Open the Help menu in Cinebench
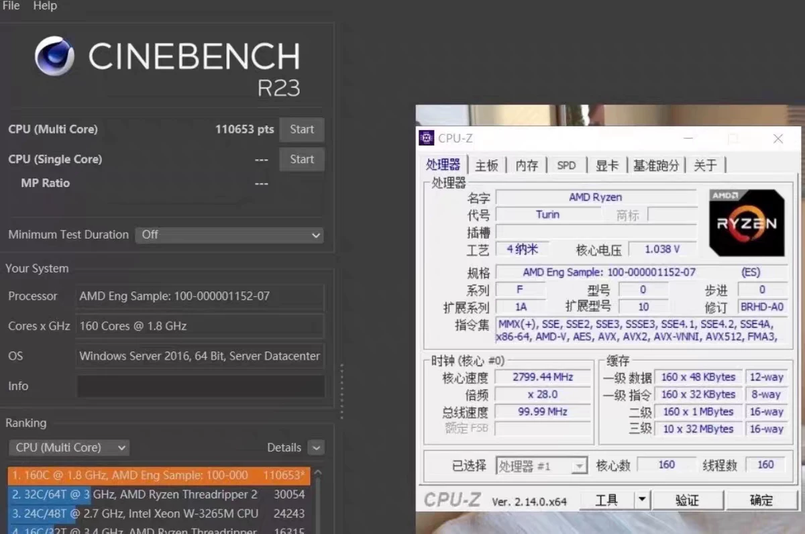The image size is (805, 534). click(45, 6)
